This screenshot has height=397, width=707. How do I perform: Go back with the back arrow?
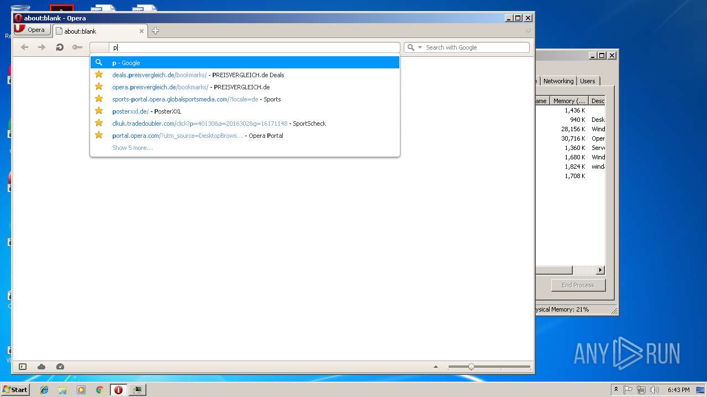pyautogui.click(x=24, y=47)
